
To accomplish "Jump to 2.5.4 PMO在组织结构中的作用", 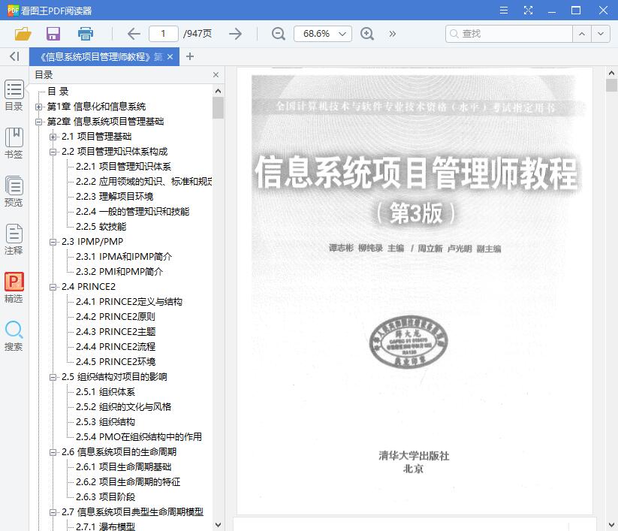I will click(139, 437).
